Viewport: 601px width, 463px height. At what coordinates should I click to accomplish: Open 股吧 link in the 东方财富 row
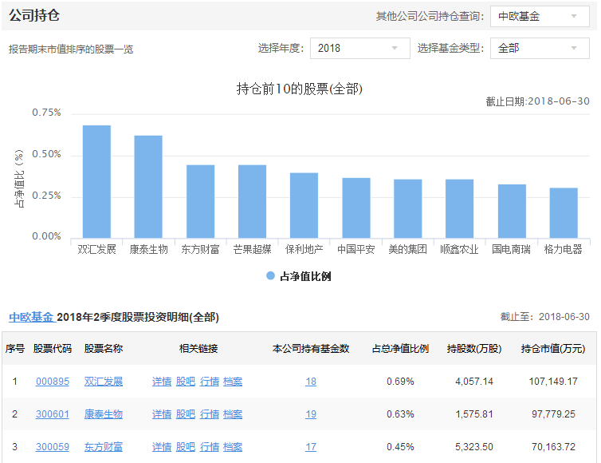click(186, 447)
